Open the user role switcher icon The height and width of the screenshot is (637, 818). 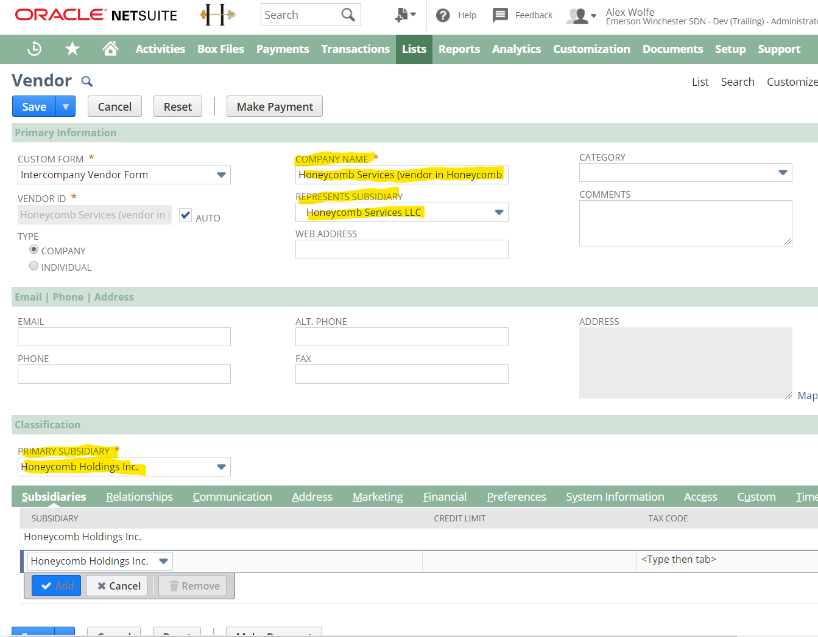(581, 16)
